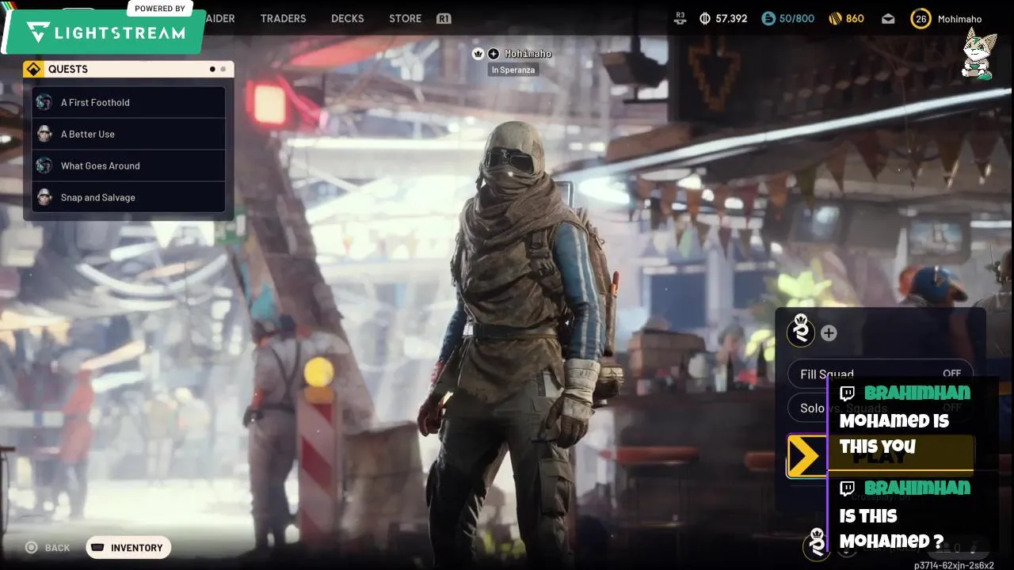Open the STORE tab
The width and height of the screenshot is (1014, 570).
pos(405,18)
